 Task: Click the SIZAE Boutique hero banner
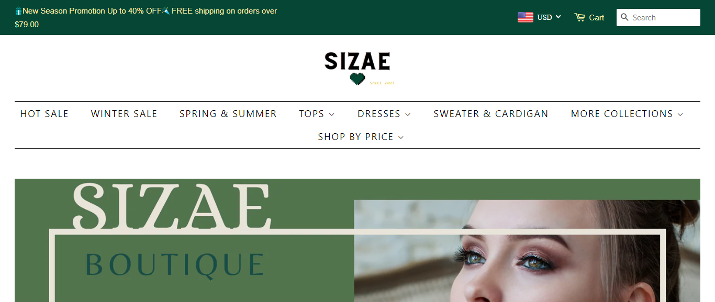point(357,240)
